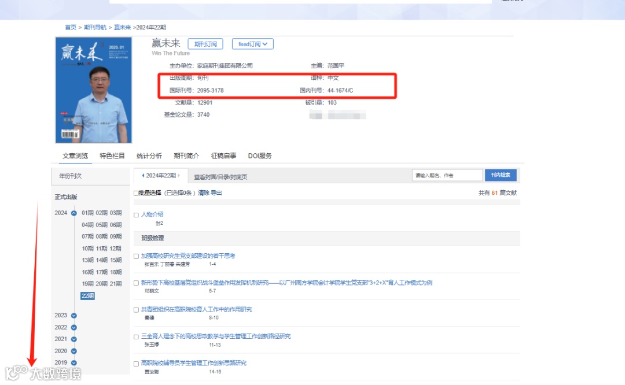This screenshot has height=385, width=625.
Task: Expand the 2020 year issue list
Action: [x=73, y=351]
